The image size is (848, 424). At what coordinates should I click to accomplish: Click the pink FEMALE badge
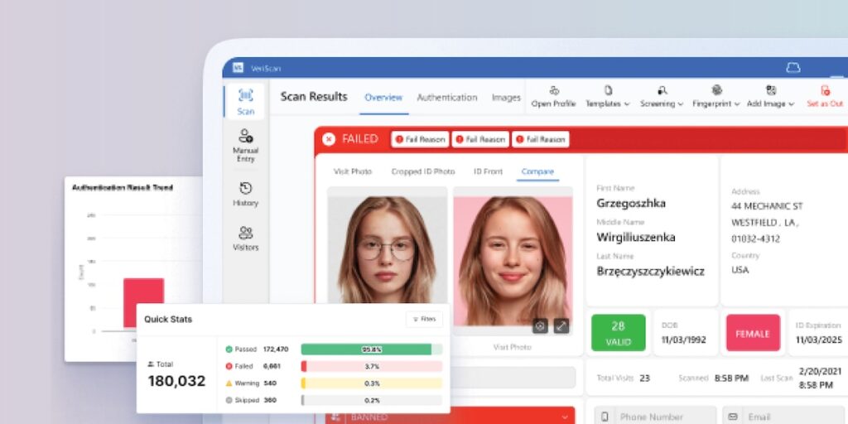[753, 333]
